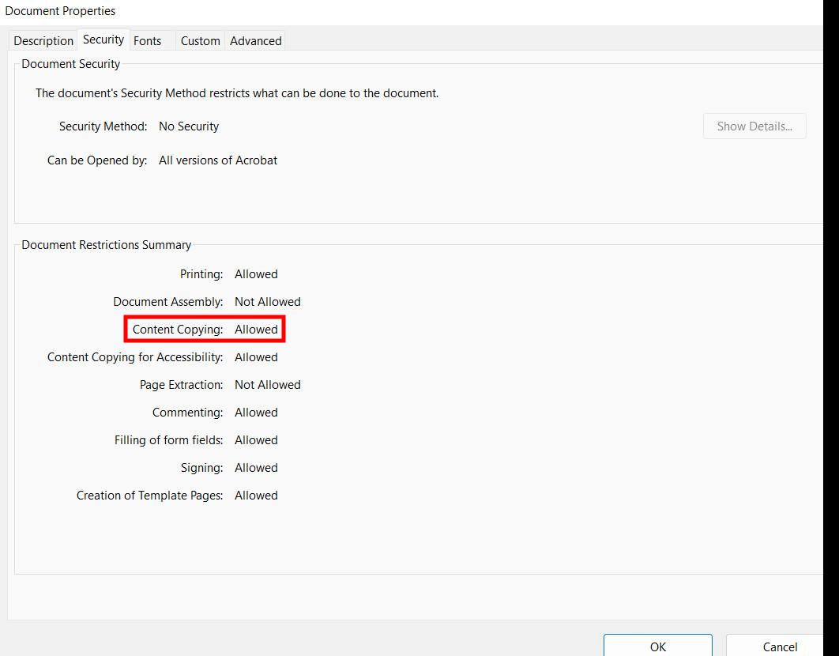839x656 pixels.
Task: Click the Signing Allowed status
Action: tap(256, 468)
